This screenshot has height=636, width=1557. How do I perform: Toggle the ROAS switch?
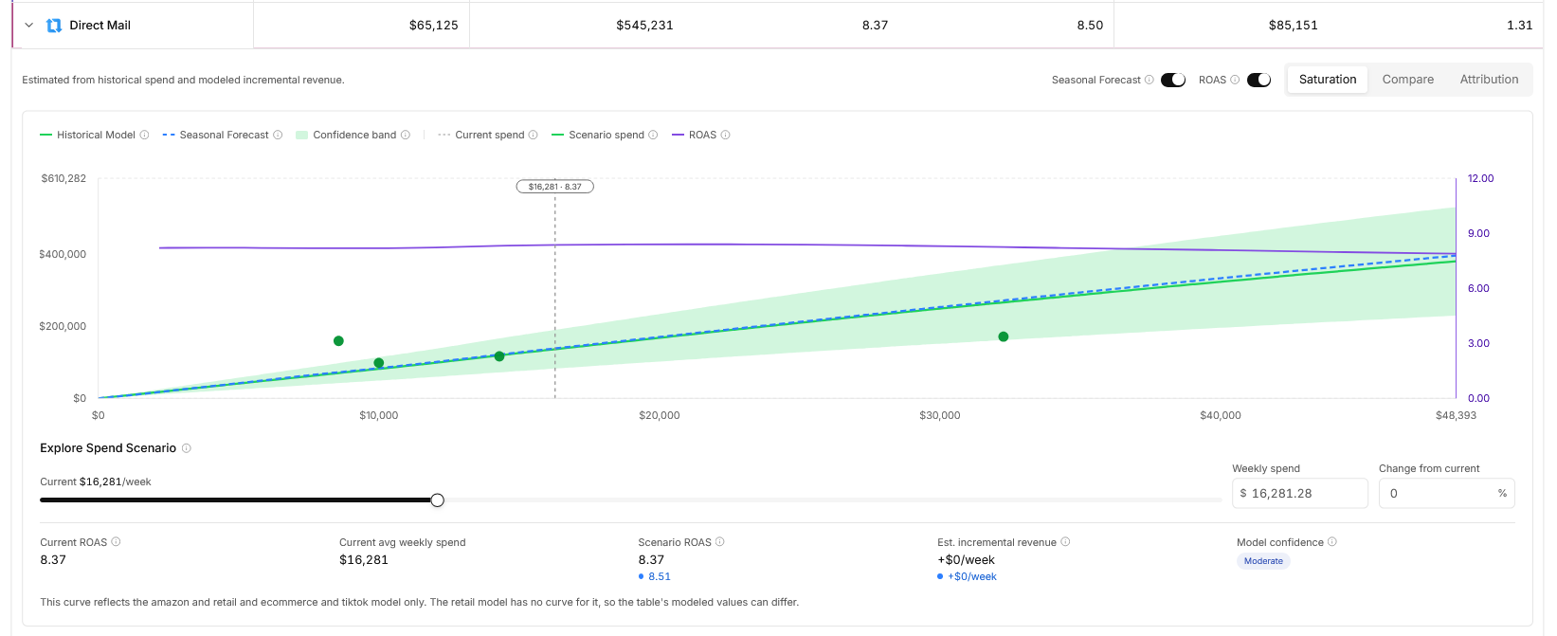[x=1258, y=80]
